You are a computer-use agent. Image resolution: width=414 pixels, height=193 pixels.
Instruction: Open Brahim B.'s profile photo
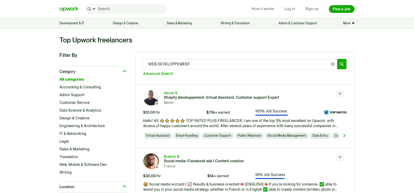tap(151, 161)
